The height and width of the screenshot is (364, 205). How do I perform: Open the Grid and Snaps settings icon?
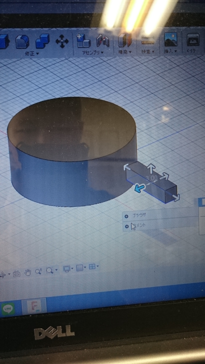(x=80, y=268)
